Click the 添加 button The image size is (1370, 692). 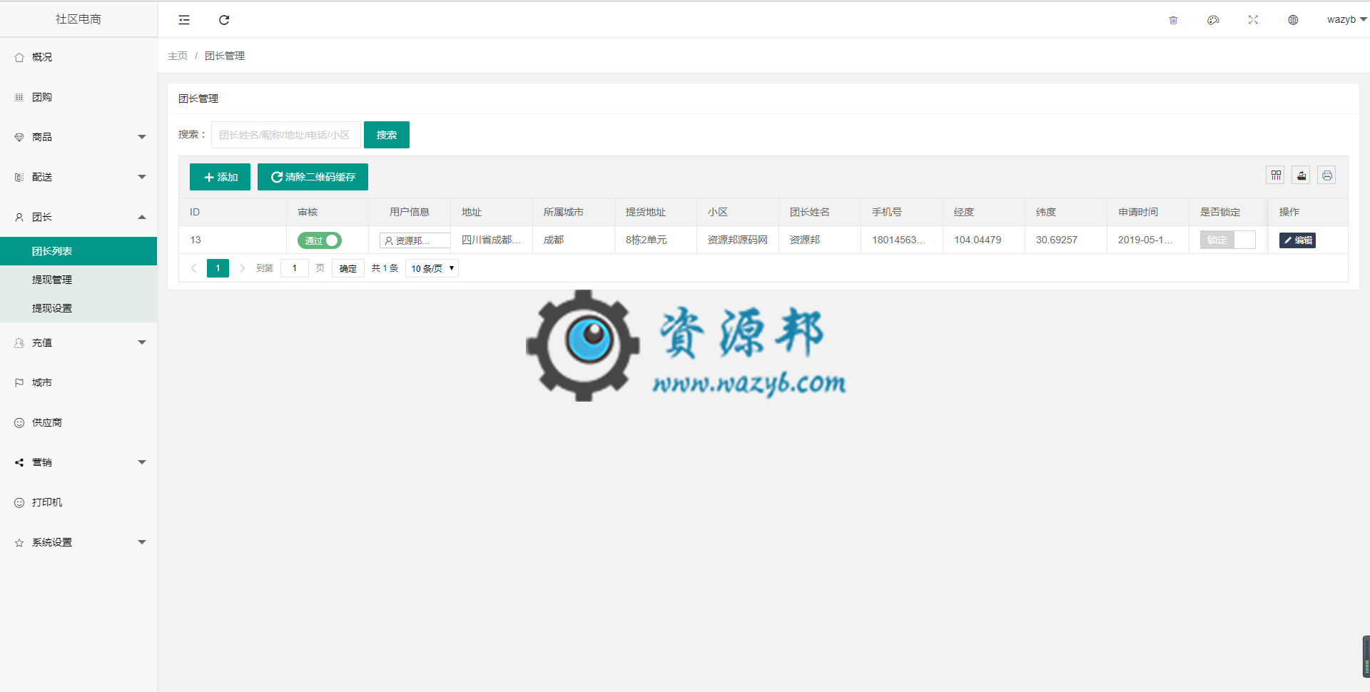[220, 177]
